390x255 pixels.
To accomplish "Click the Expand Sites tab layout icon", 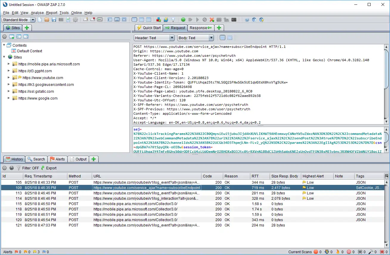I will [x=110, y=20].
